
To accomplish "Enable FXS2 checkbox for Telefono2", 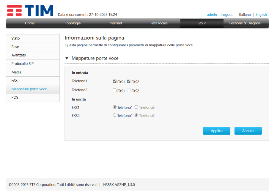I will pos(129,91).
